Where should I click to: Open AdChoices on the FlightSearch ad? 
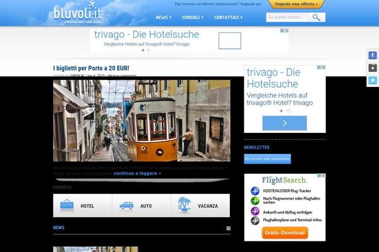pyautogui.click(x=320, y=176)
